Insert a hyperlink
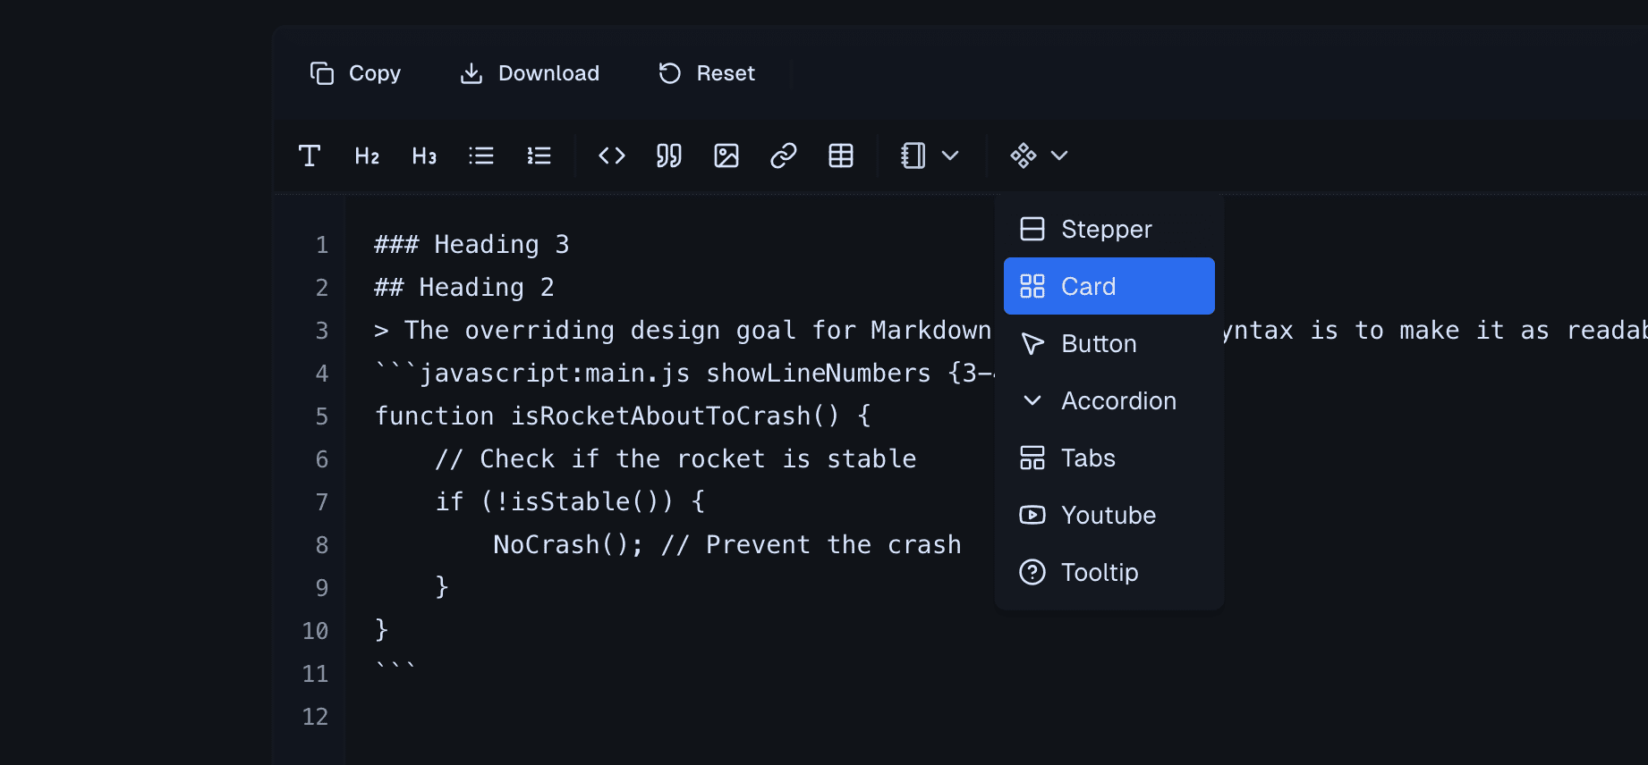 [784, 156]
